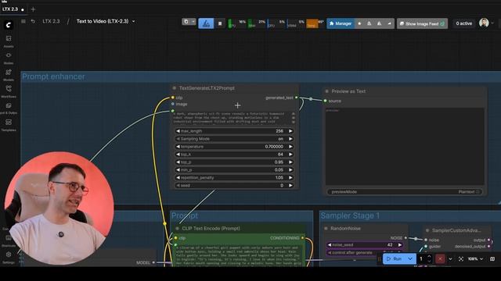Collapse the Preview as Text node dot

326,91
